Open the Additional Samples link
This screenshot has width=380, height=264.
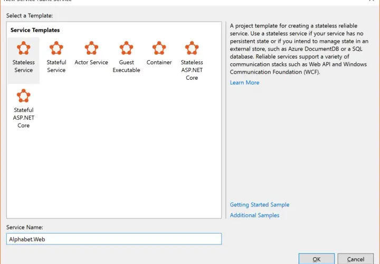tap(254, 215)
